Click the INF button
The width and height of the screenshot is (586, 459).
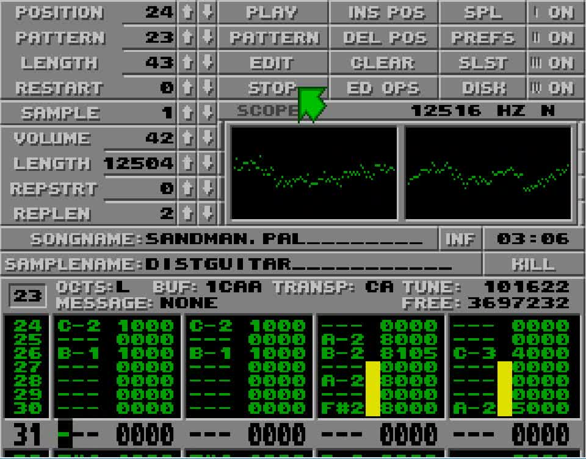[460, 239]
